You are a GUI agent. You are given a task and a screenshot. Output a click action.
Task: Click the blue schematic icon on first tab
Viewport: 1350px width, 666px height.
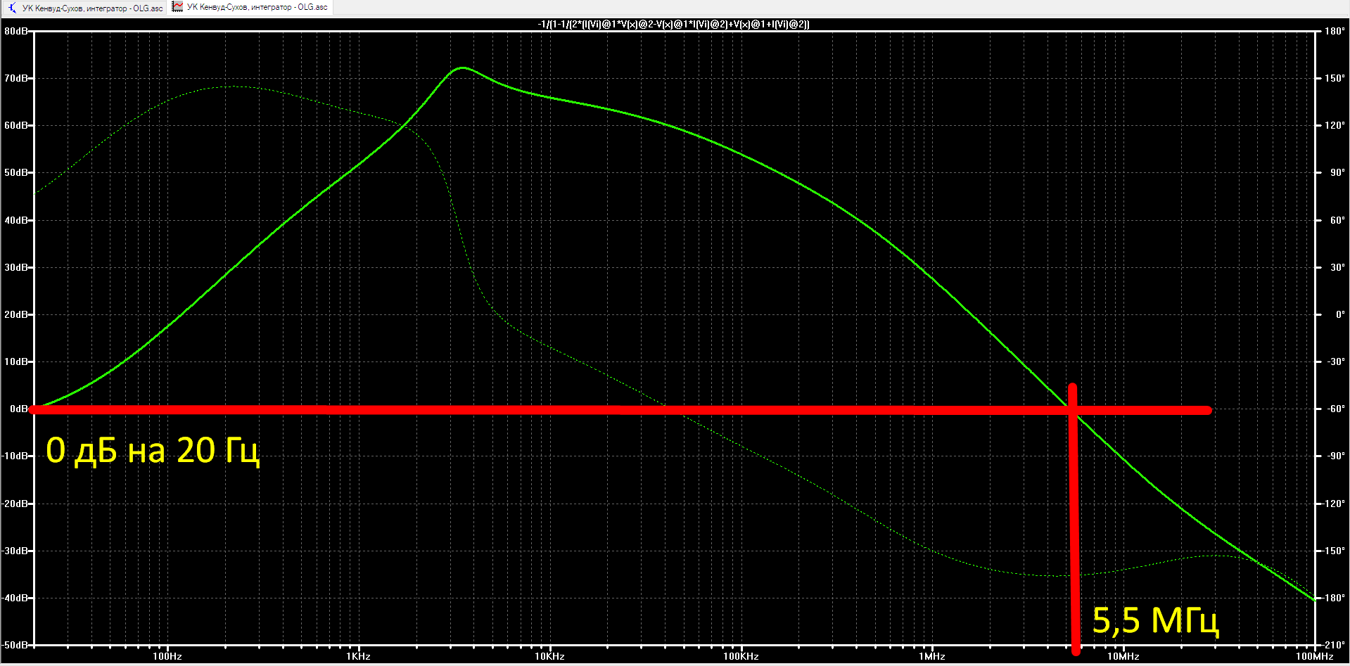click(12, 8)
